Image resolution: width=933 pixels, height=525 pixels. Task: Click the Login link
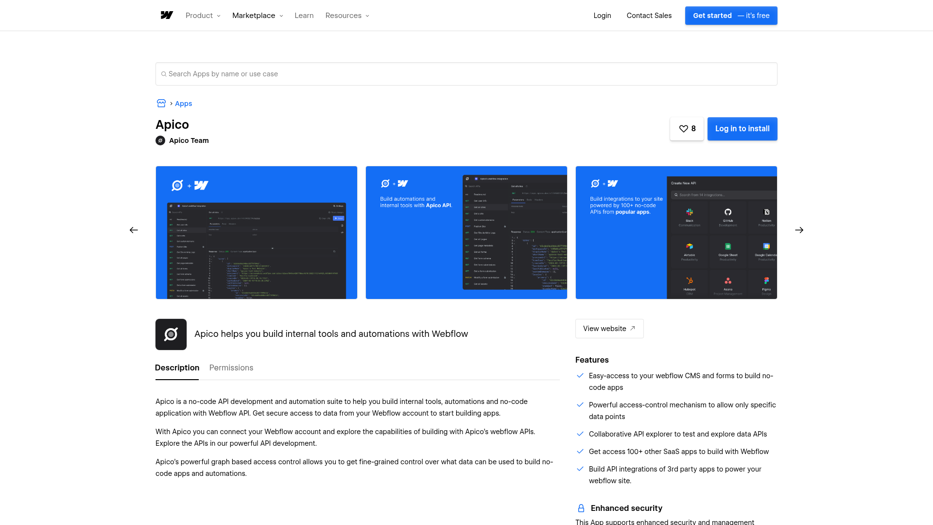pos(603,16)
